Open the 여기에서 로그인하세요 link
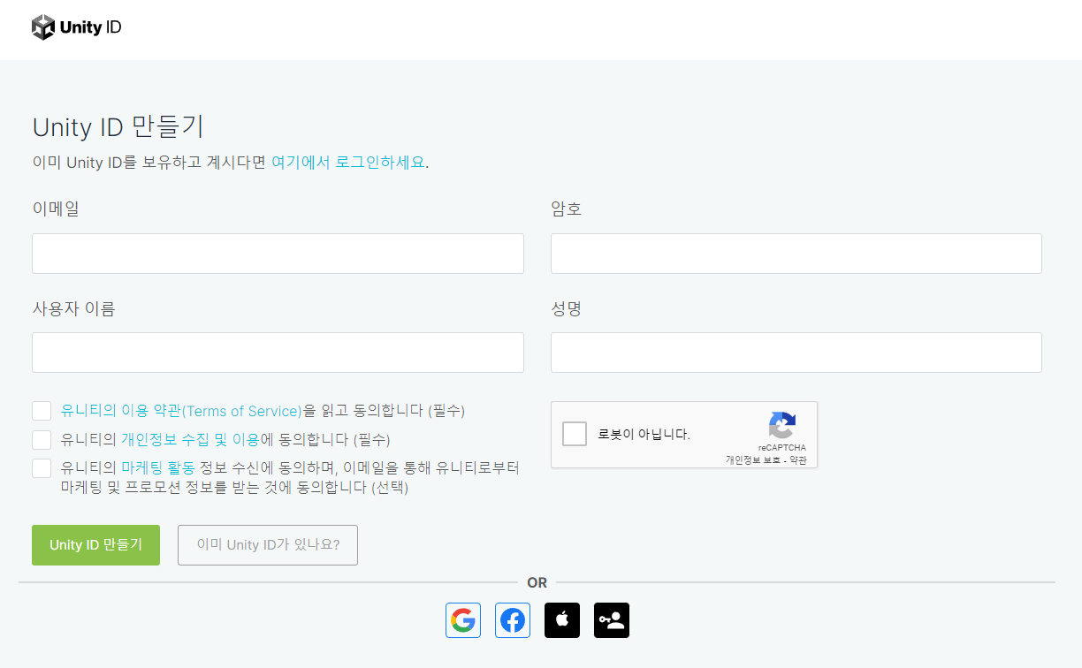 pyautogui.click(x=348, y=163)
